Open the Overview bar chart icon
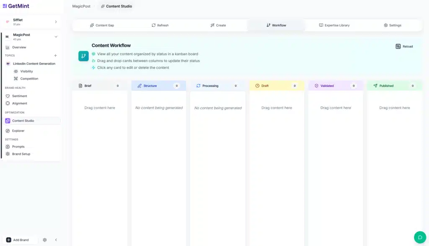Image resolution: width=429 pixels, height=246 pixels. point(8,47)
